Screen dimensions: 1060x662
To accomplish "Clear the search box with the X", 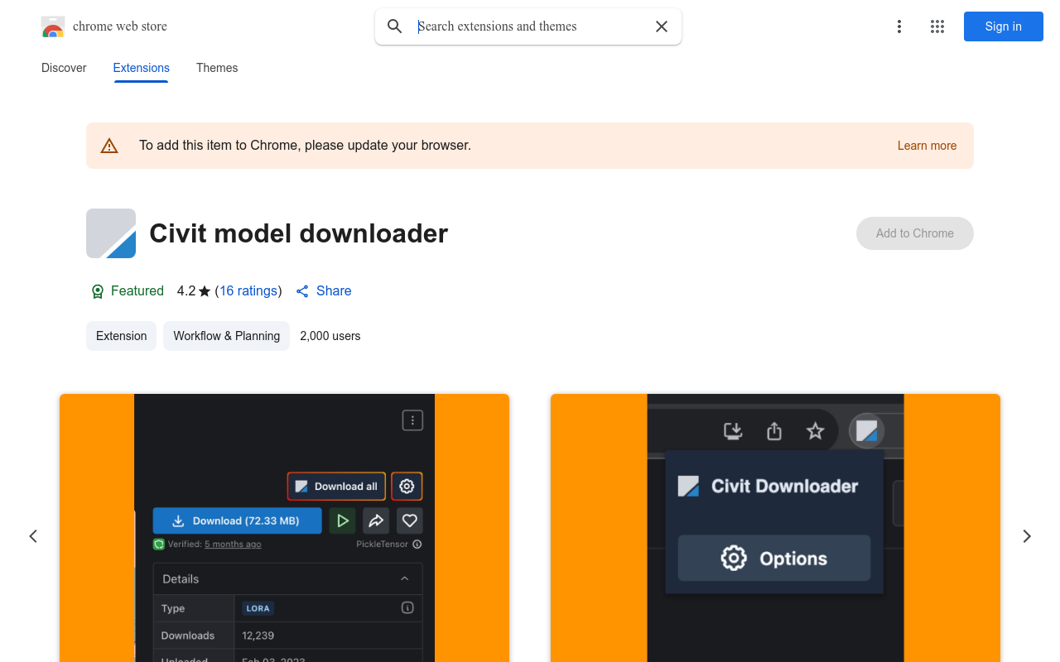I will pos(661,26).
